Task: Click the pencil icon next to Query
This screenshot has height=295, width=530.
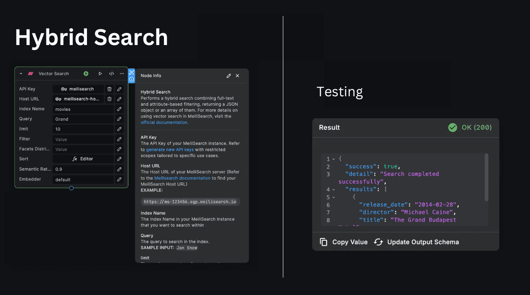Action: pyautogui.click(x=119, y=119)
